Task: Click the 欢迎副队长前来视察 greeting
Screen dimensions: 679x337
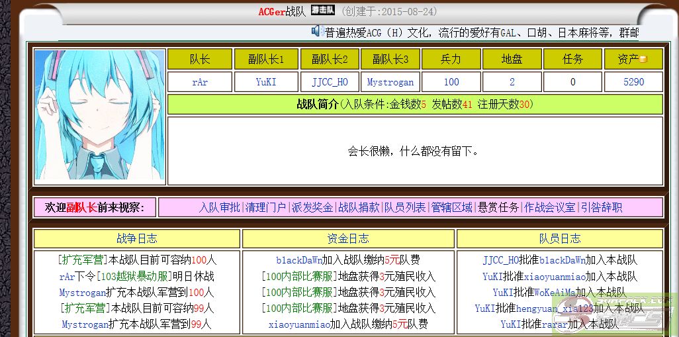Action: 95,207
